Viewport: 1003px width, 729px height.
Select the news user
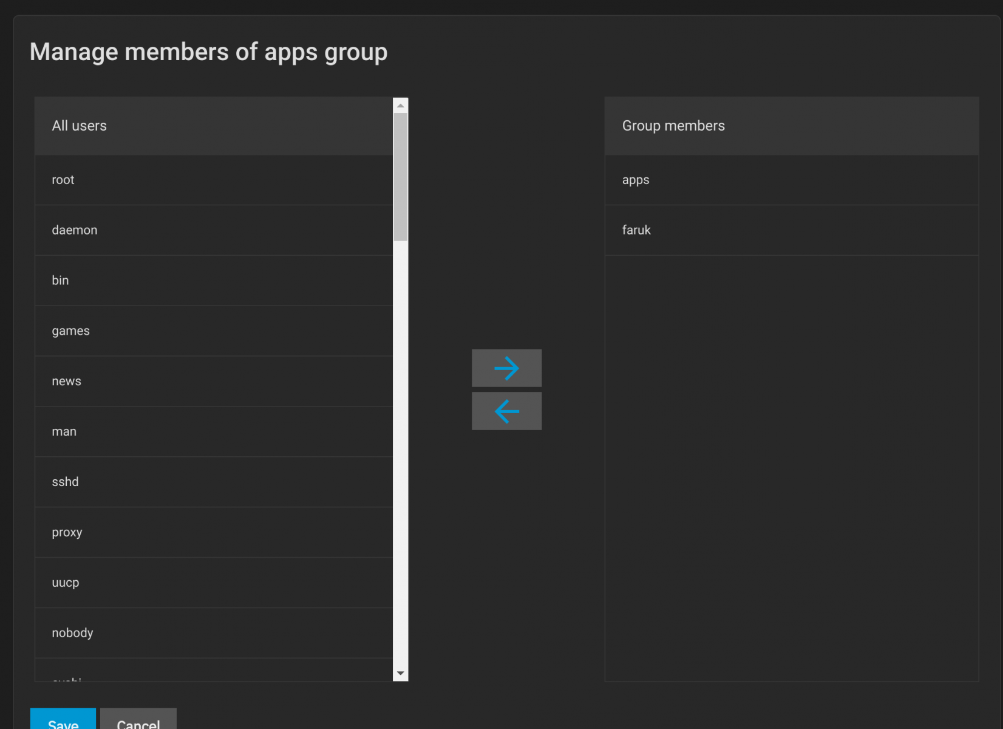pyautogui.click(x=214, y=382)
